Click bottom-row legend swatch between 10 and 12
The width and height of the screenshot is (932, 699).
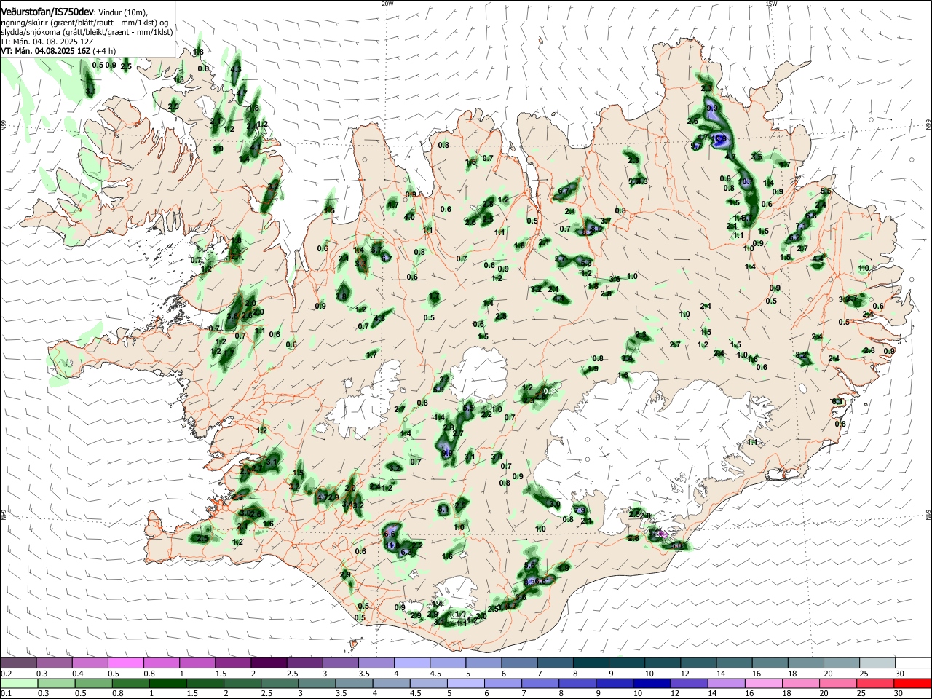click(x=652, y=684)
